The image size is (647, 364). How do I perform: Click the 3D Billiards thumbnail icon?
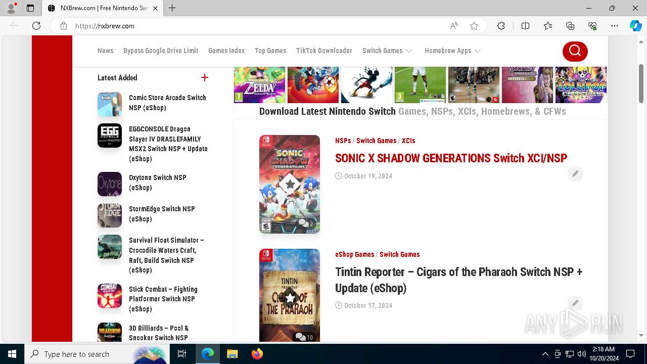click(110, 332)
